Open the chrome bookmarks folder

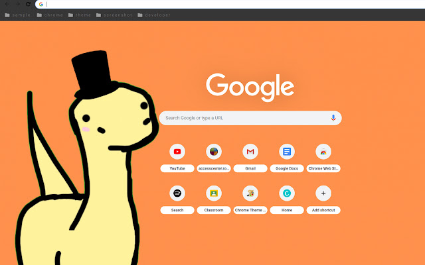[50, 15]
